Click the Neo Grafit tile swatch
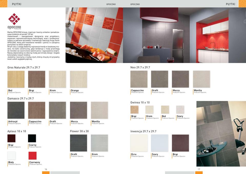This screenshot has height=174, width=246. click(160, 79)
